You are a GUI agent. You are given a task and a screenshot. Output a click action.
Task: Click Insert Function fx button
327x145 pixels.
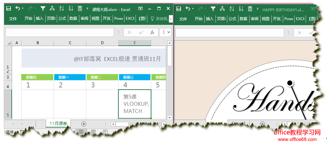pyautogui.click(x=152, y=32)
